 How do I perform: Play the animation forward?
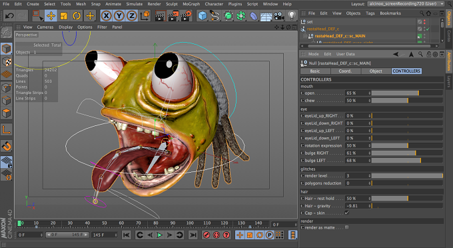pos(159,235)
